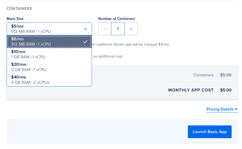Screen dimensions: 242x149
Task: Collapse the Basic Size dropdown chevron
Action: click(86, 29)
